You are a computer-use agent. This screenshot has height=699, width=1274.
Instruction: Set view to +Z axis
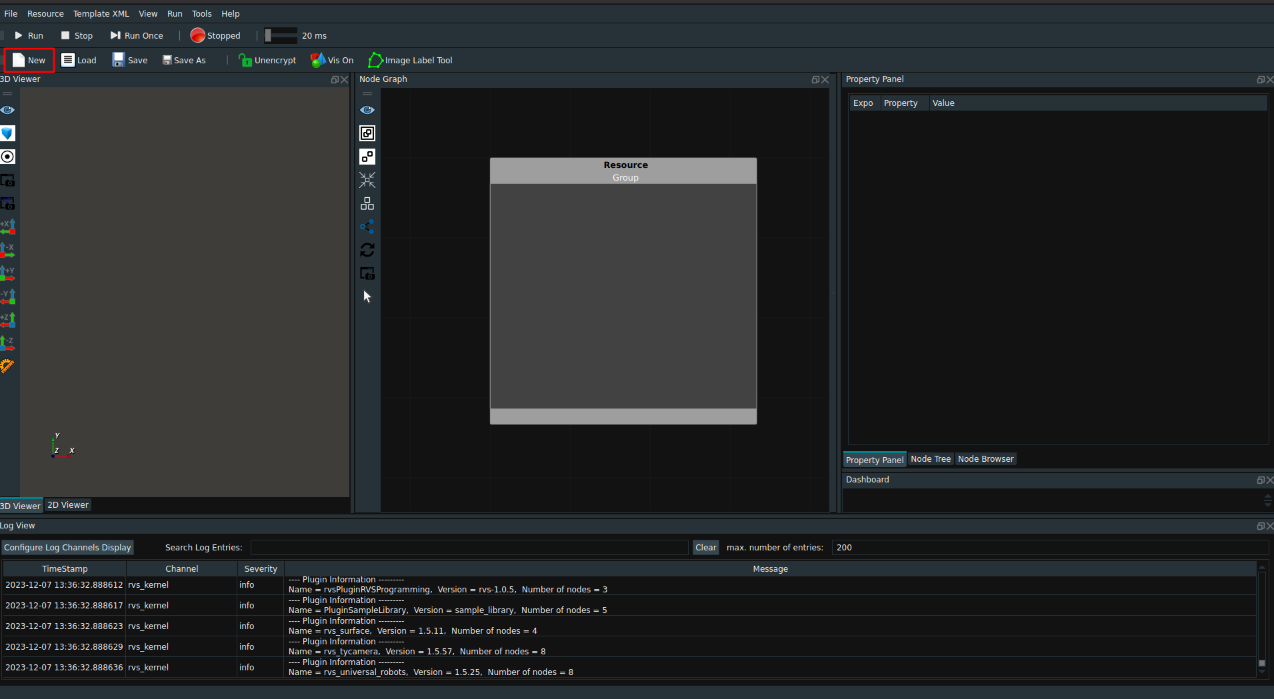[x=7, y=320]
